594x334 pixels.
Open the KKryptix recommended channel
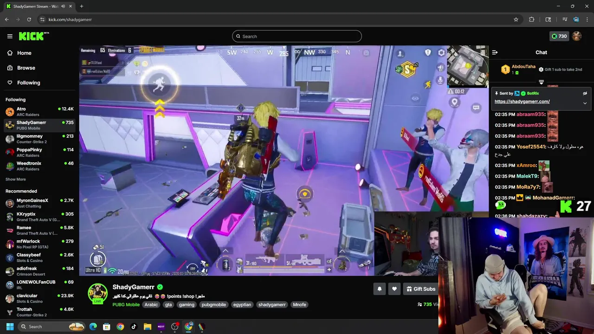39,217
